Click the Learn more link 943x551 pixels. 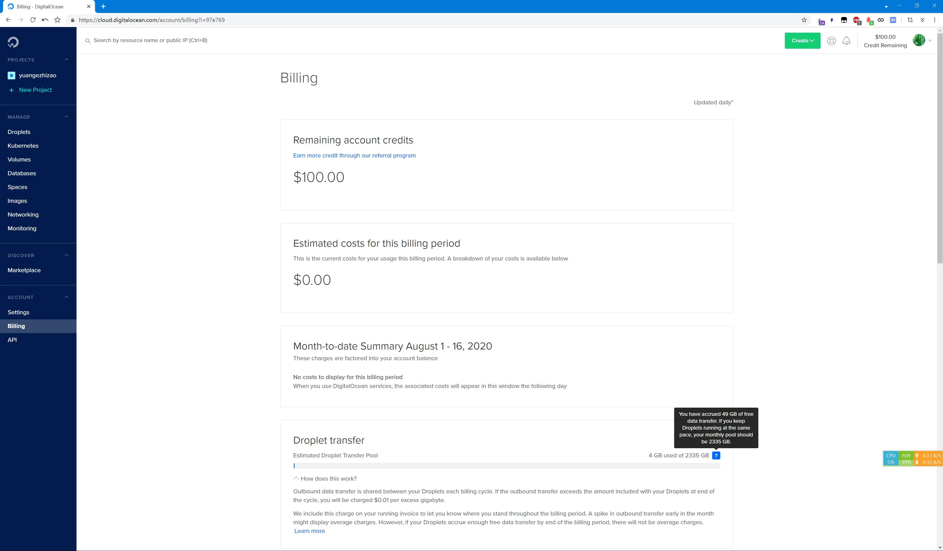(309, 531)
